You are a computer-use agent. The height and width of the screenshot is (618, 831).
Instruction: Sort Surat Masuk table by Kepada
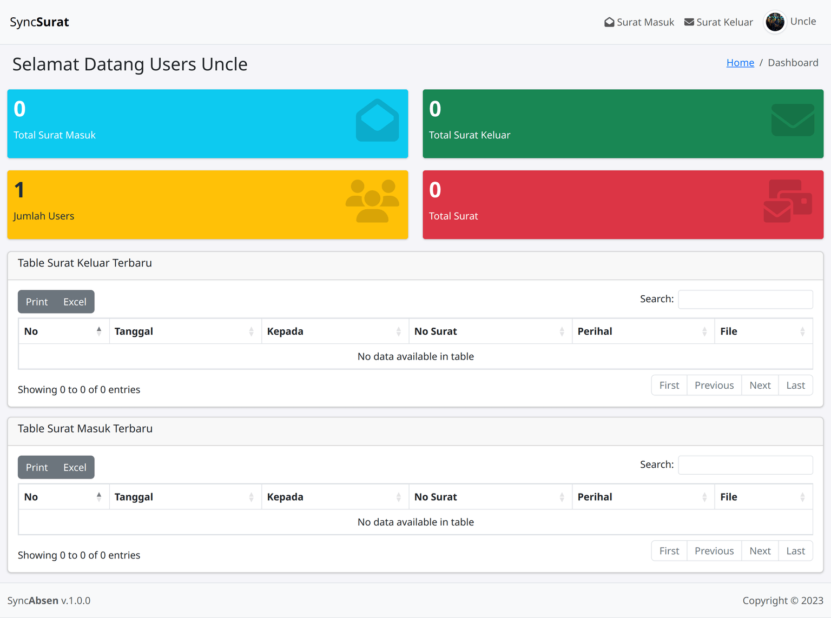point(334,497)
